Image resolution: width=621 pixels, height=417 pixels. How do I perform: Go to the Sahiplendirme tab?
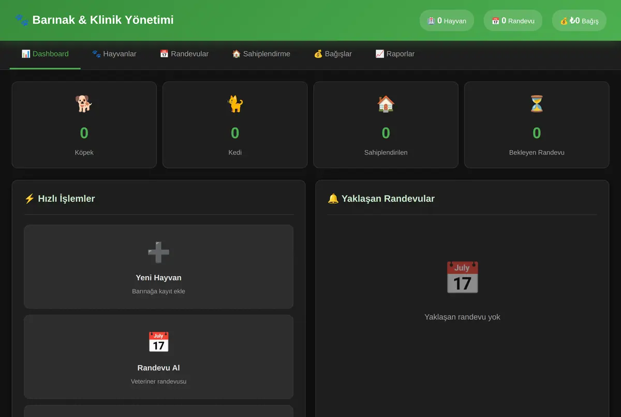click(x=261, y=54)
